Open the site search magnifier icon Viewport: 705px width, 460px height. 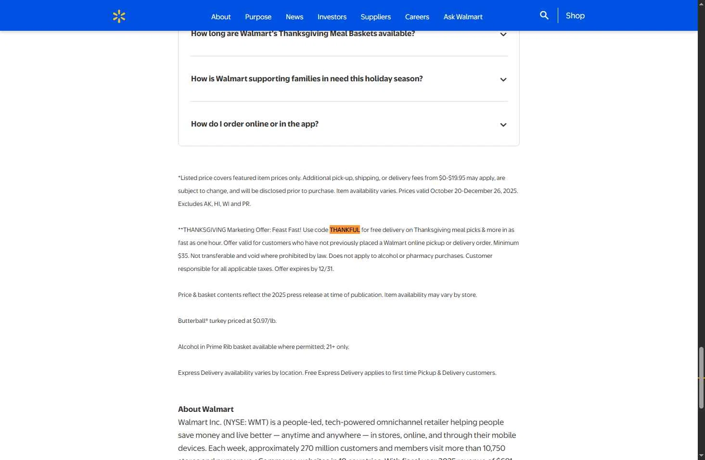point(544,15)
